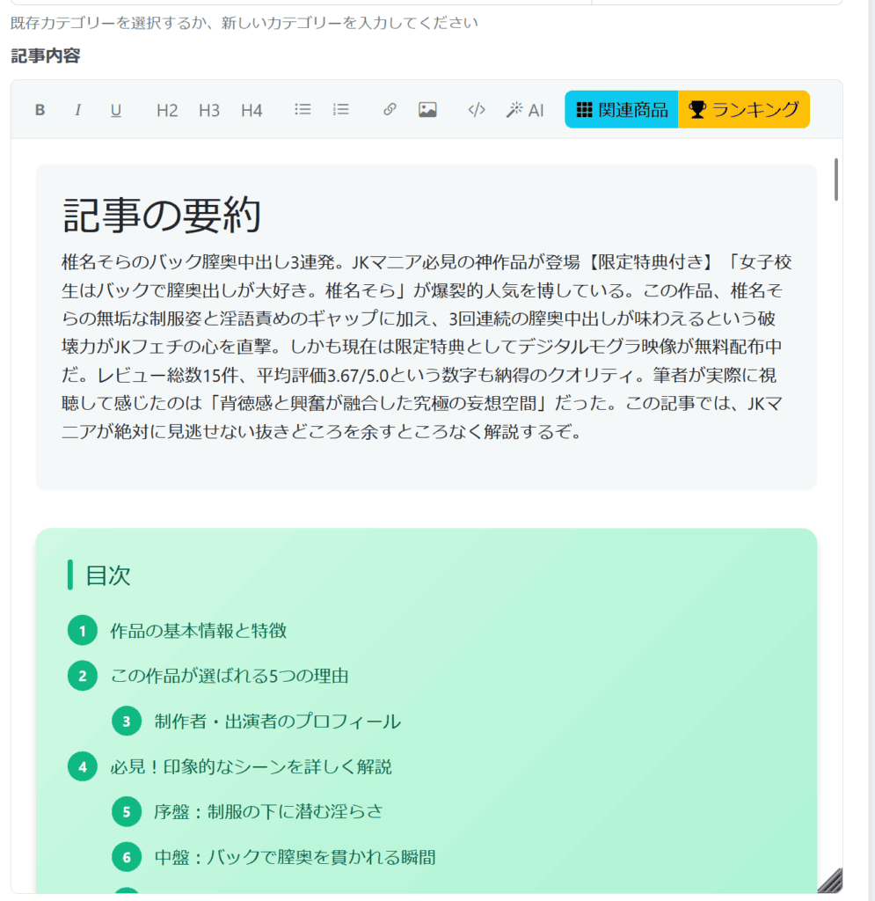Click the 関連商品 button
Image resolution: width=875 pixels, height=901 pixels.
(x=622, y=109)
